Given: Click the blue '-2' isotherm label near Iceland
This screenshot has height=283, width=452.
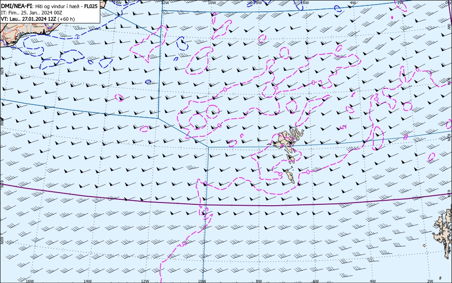Looking at the screenshot, I should [x=77, y=37].
